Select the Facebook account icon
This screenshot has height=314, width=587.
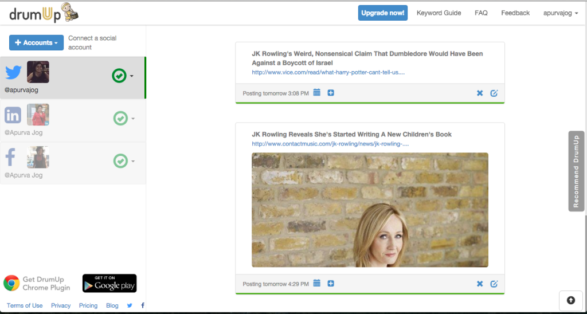10,157
